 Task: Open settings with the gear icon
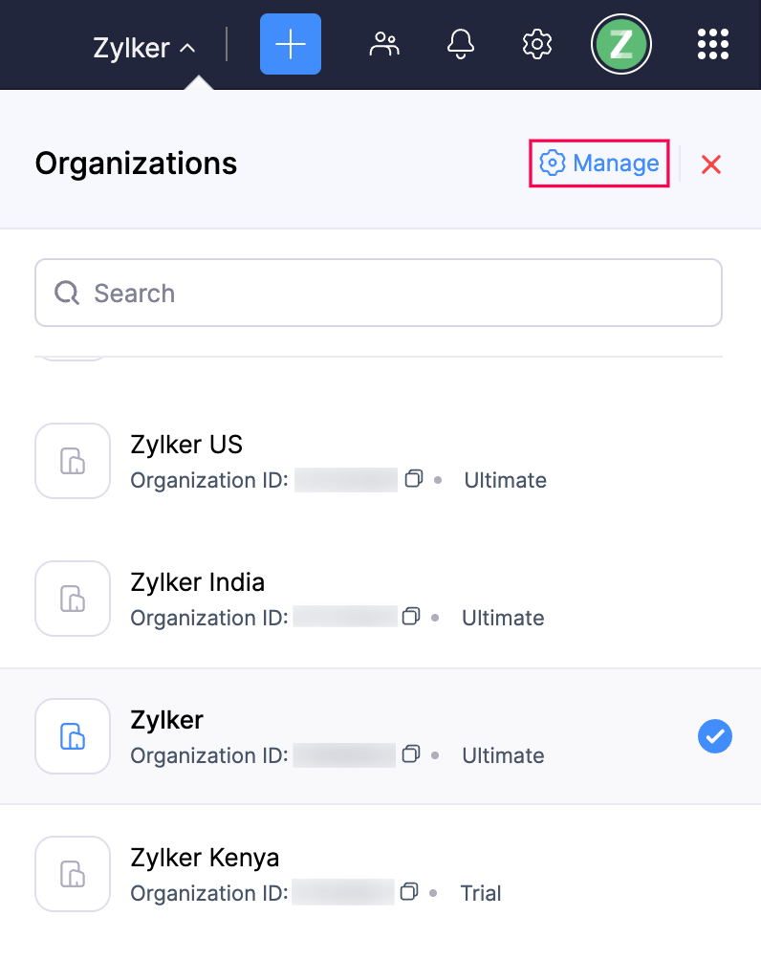(x=536, y=44)
